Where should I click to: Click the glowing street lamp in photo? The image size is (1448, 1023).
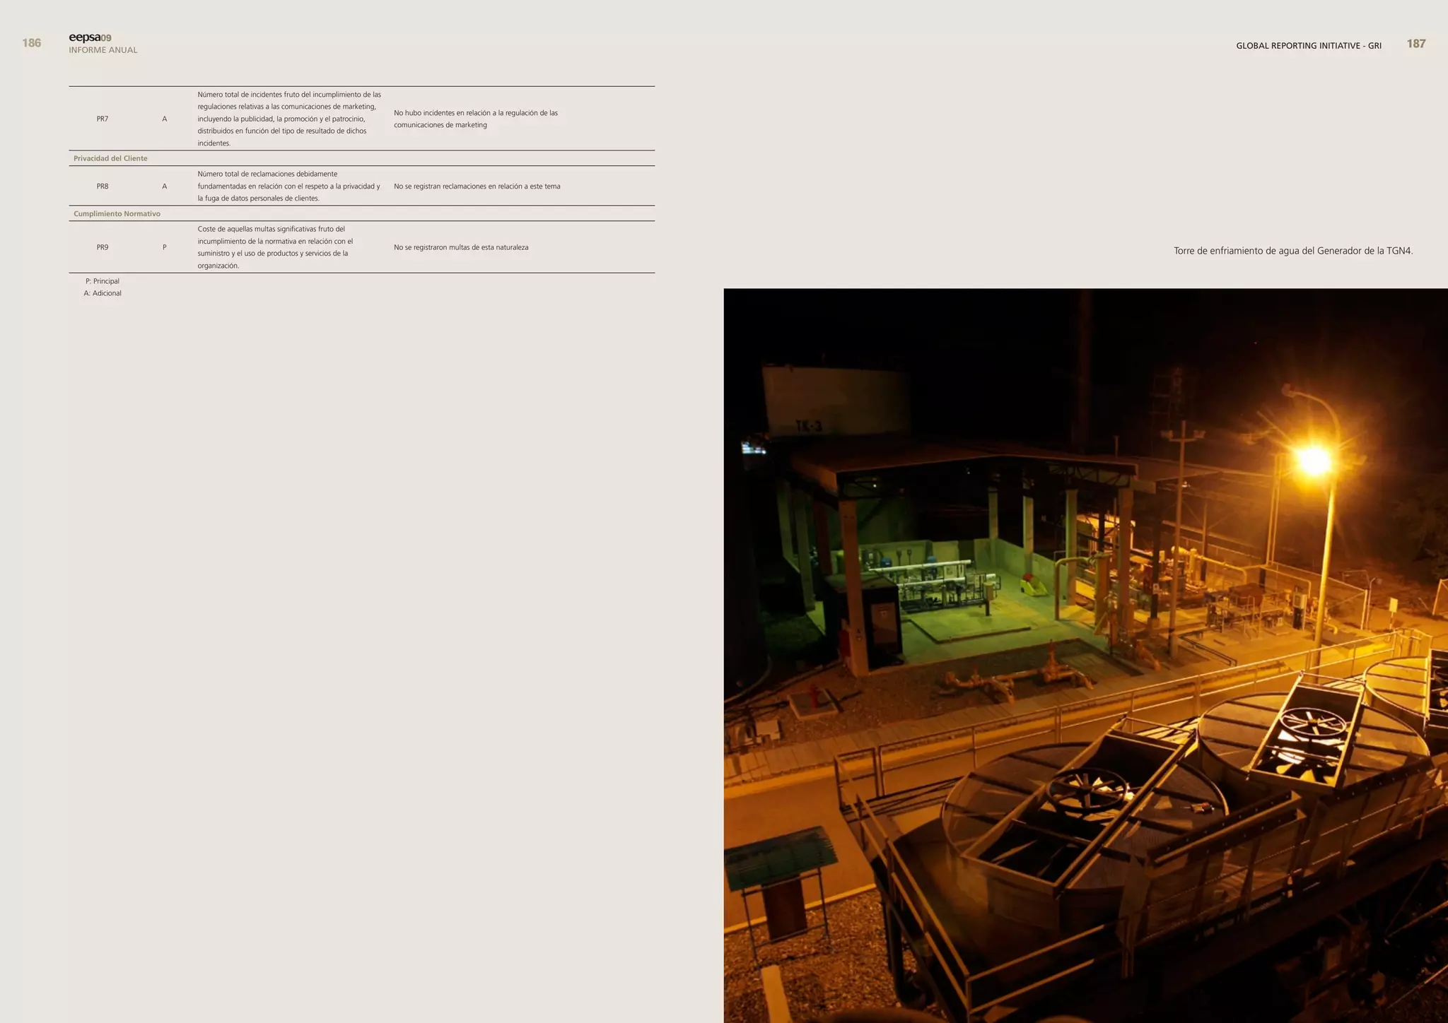[x=1314, y=461]
